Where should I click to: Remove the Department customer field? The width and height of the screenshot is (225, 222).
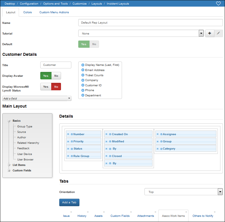point(83,95)
